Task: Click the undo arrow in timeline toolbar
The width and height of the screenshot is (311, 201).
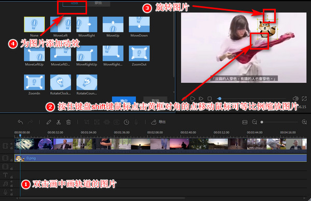Action: (20, 122)
